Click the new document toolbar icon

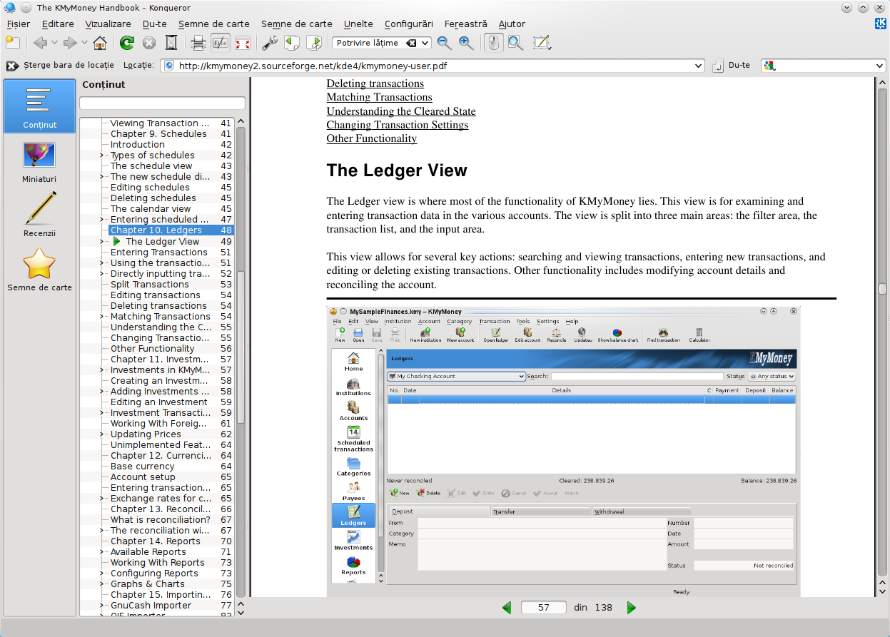coord(12,43)
